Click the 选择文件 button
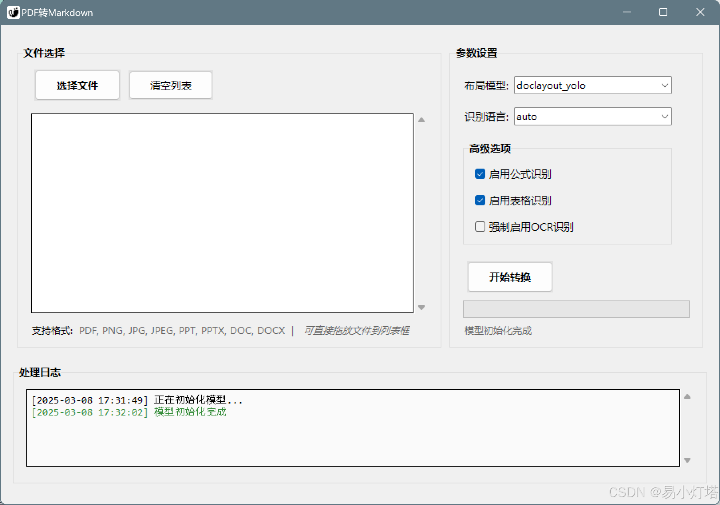This screenshot has height=505, width=720. [77, 85]
